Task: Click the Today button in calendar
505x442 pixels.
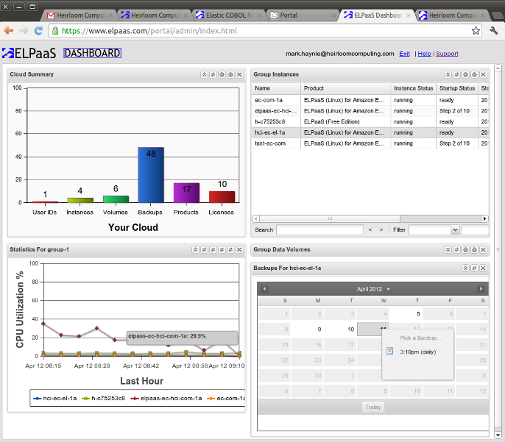Action: pos(373,407)
